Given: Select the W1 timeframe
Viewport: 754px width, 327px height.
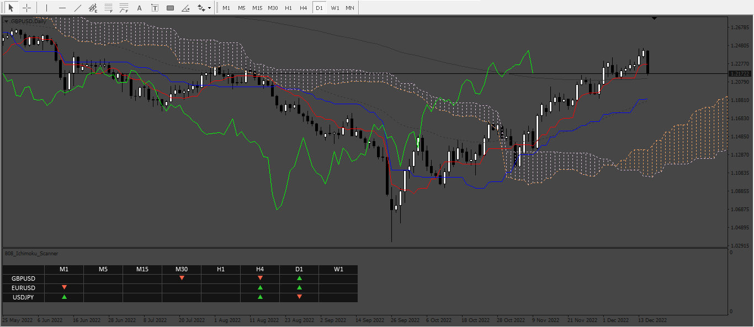Looking at the screenshot, I should pyautogui.click(x=335, y=8).
